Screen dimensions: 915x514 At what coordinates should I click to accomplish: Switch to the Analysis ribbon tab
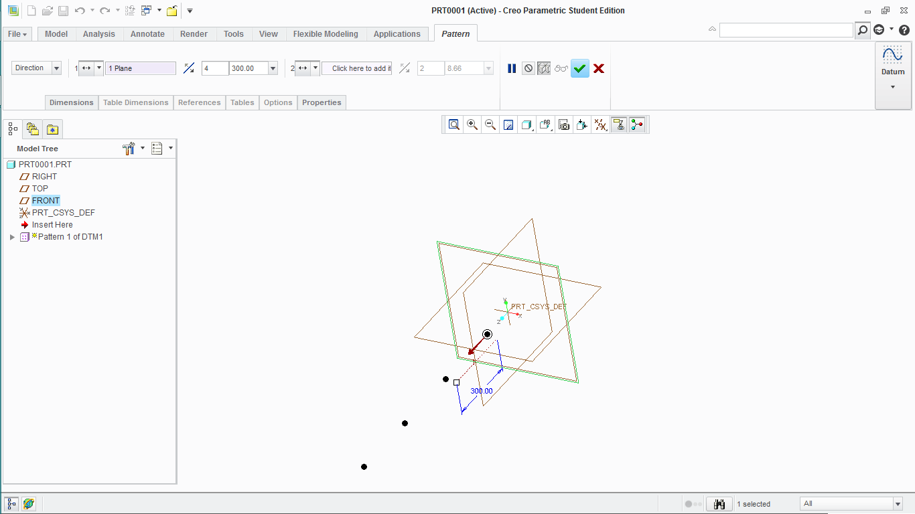pos(99,34)
